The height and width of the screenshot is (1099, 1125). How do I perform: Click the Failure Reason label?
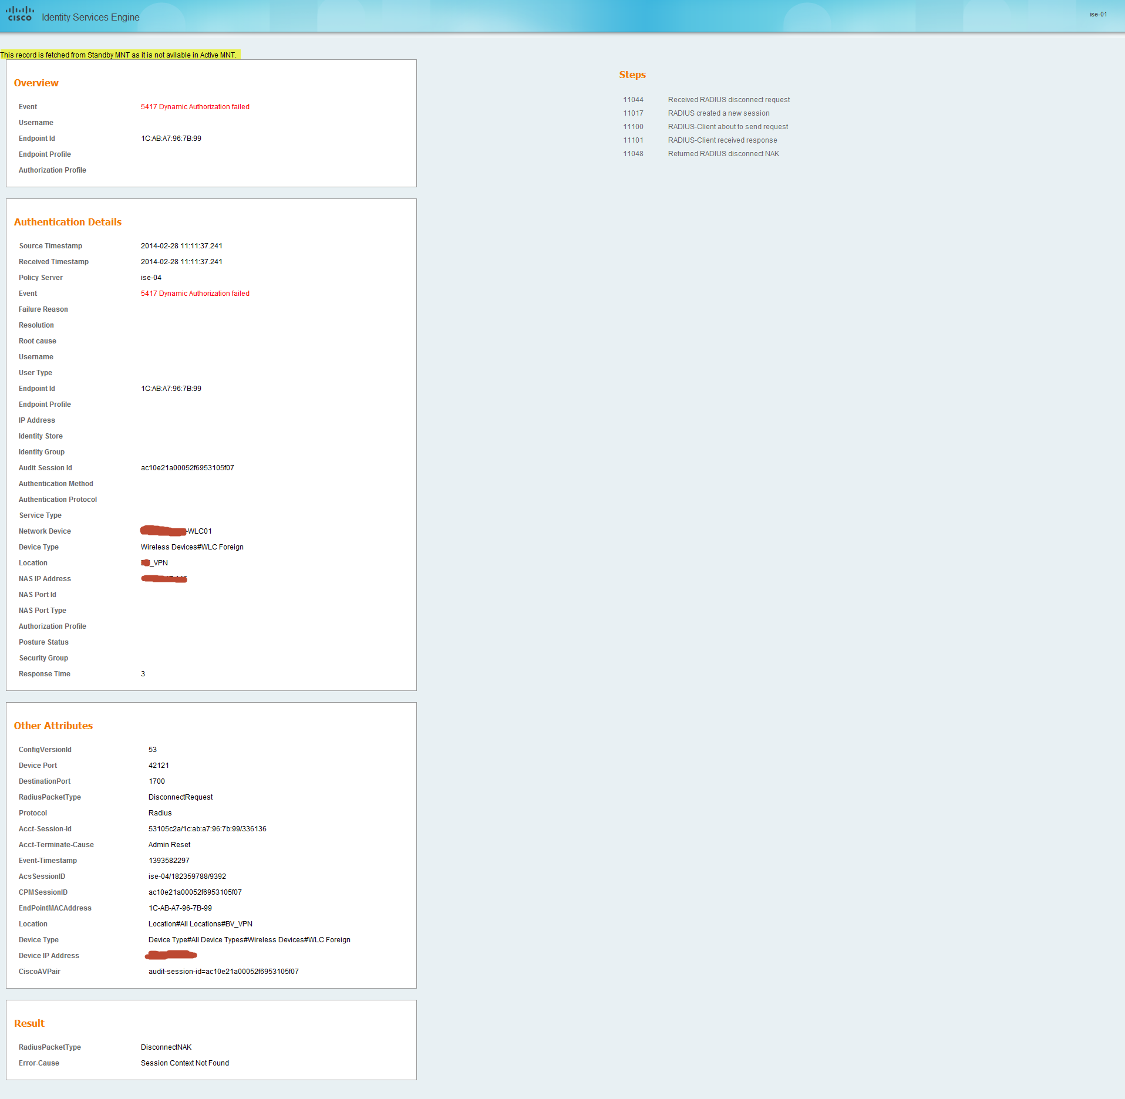click(43, 309)
